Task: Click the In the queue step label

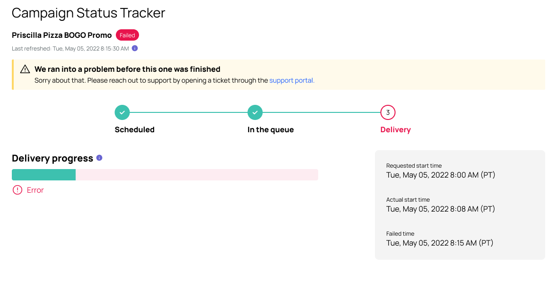Action: coord(270,130)
